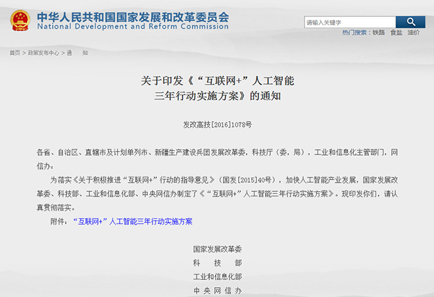Click the 附件 label
Viewport: 434px width, 297px height.
click(x=59, y=221)
